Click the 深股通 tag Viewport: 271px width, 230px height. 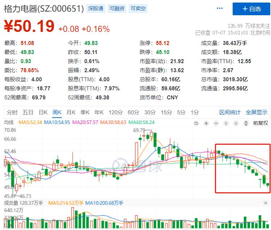[96, 8]
